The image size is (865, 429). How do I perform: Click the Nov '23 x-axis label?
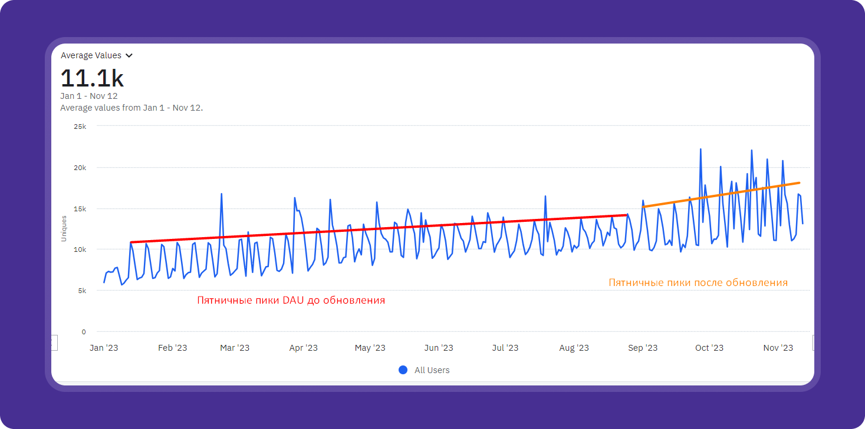tap(778, 348)
